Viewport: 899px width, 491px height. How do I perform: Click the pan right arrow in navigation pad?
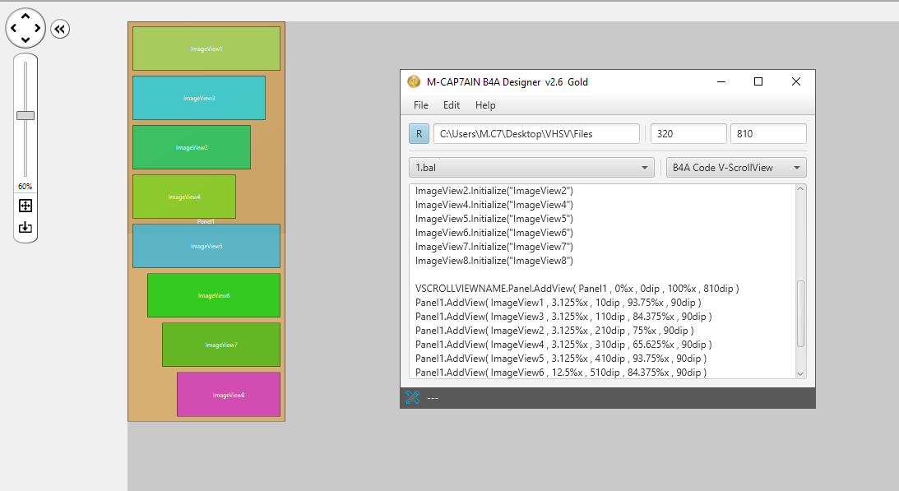pos(39,29)
